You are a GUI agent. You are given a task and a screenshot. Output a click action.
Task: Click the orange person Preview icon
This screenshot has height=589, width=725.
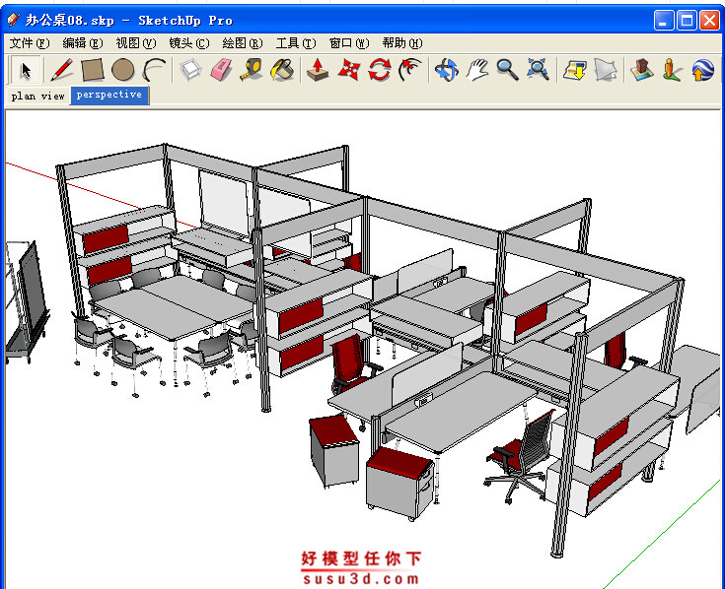pyautogui.click(x=672, y=70)
